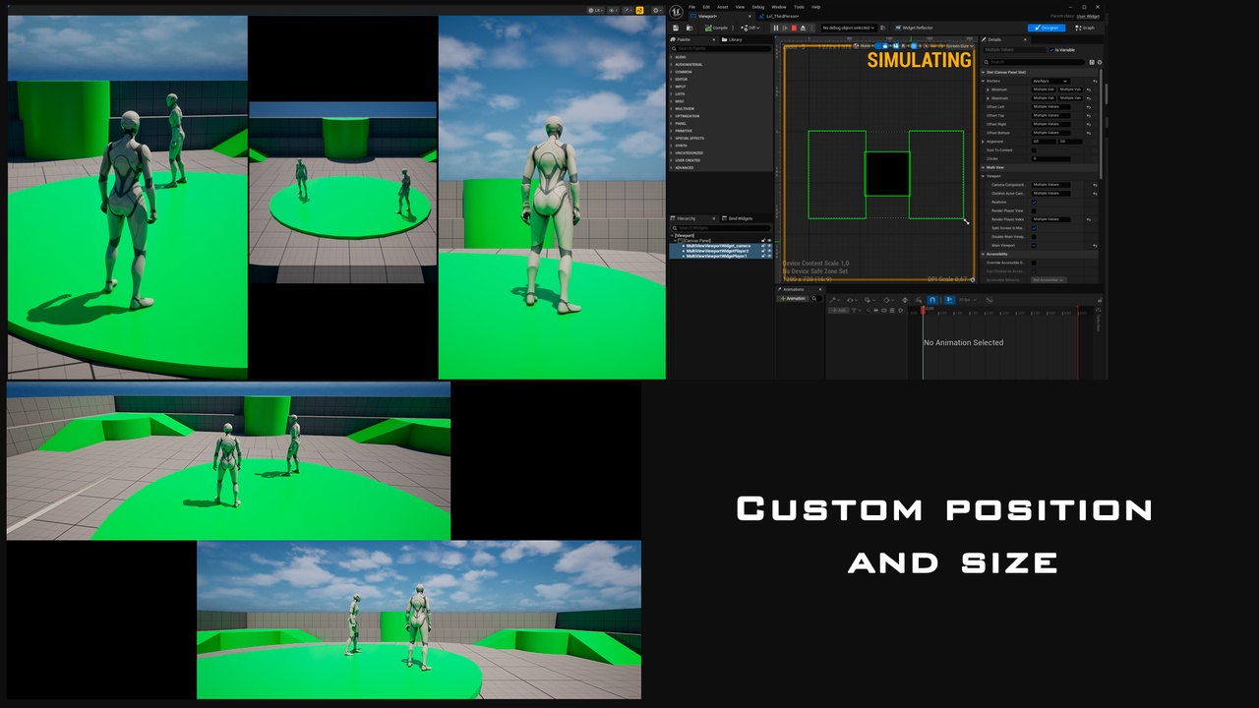1259x708 pixels.
Task: Switch to Designer mode
Action: (x=1047, y=28)
